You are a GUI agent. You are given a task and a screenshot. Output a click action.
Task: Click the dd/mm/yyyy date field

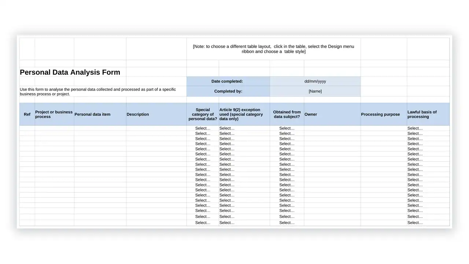pos(315,81)
